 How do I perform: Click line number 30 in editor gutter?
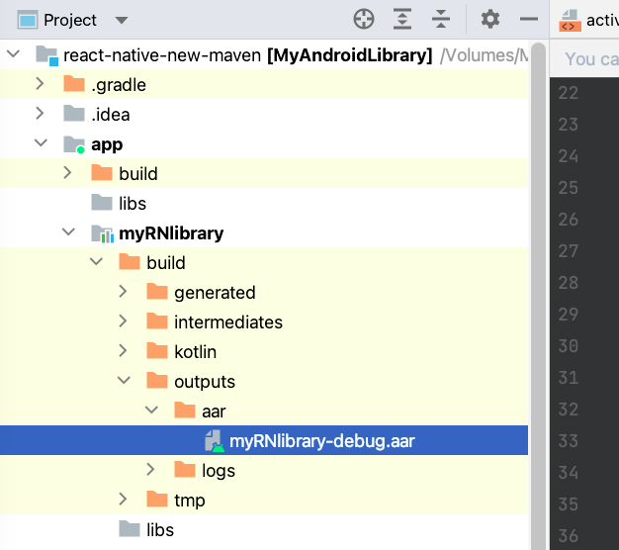[568, 346]
